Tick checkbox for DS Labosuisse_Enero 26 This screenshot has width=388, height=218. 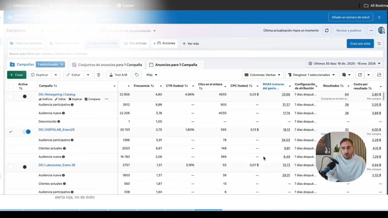(11, 167)
